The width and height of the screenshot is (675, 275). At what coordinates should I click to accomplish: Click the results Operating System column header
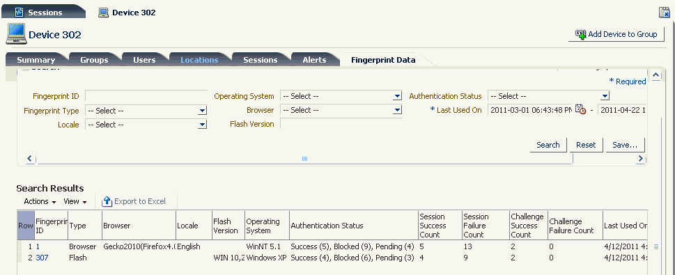267,226
